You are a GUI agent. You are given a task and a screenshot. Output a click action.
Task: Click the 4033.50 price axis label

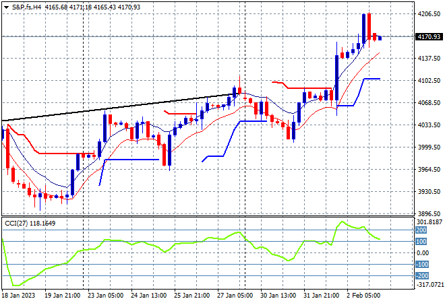[429, 125]
